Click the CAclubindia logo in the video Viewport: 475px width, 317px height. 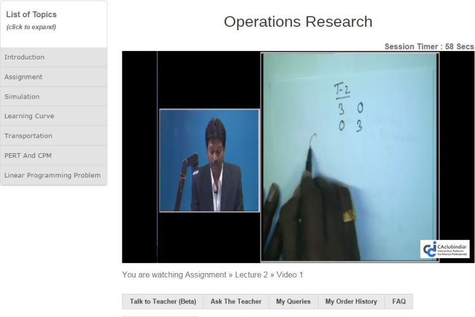pyautogui.click(x=445, y=249)
